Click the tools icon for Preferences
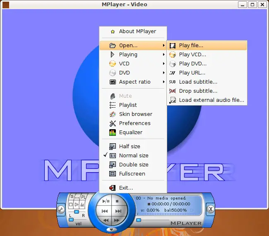 tap(113, 123)
